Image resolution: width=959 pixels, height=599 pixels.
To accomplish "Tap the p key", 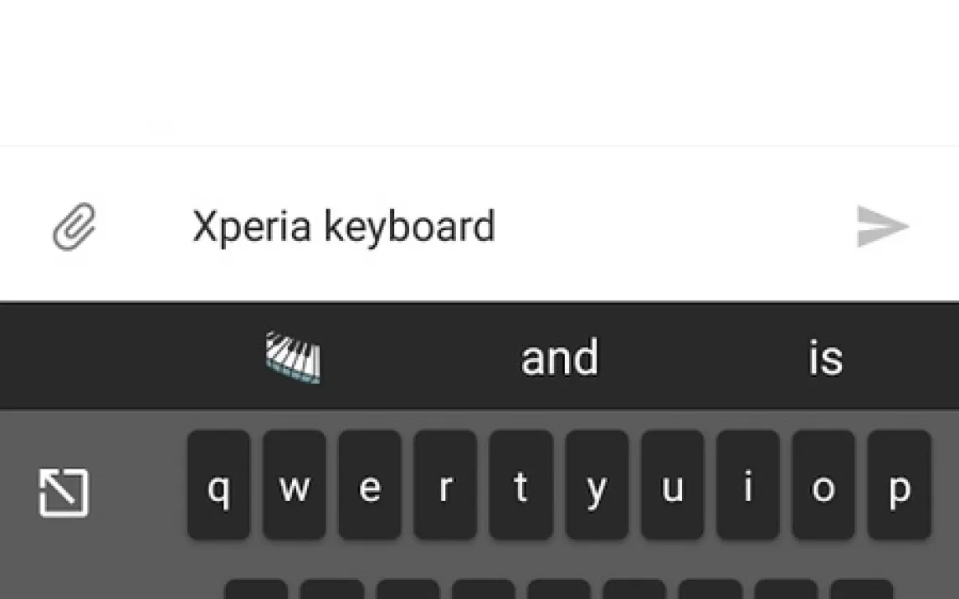I will tap(900, 486).
